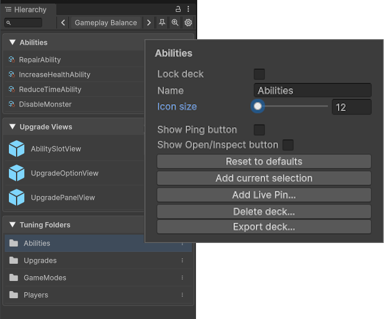Click the Icon size label
Screen dimensions: 392x319
point(177,107)
